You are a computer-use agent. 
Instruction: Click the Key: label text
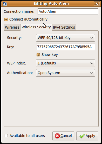click(11, 47)
